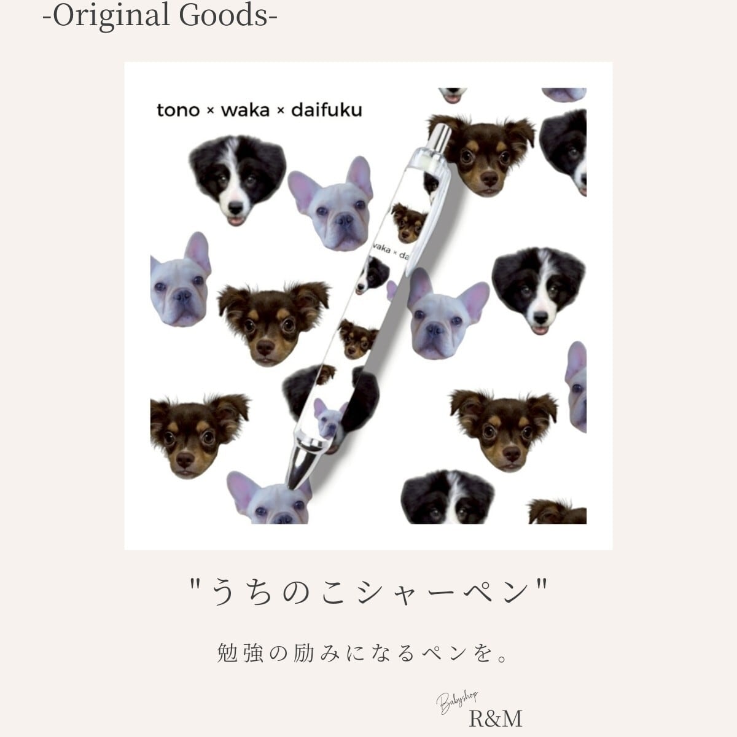Click the 'R&M' shop logo text
737x737 pixels.
tap(496, 718)
